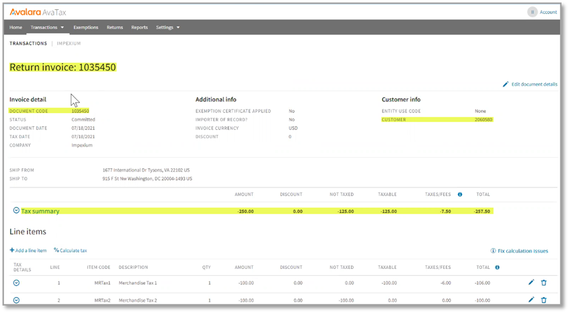
Task: Click the TRANSACTIONS breadcrumb
Action: tap(29, 43)
